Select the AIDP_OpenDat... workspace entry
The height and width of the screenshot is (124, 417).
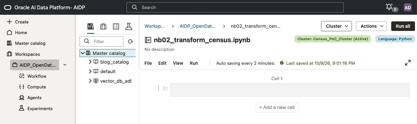click(x=34, y=65)
